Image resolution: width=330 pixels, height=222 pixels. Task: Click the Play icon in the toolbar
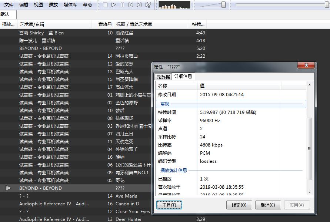point(114,5)
